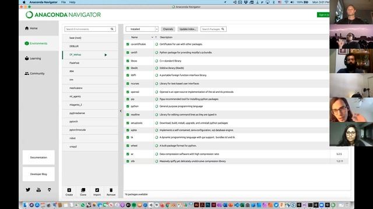This screenshot has height=209, width=373.
Task: Click the Anaconda Navigator logo
Action: [x=64, y=15]
